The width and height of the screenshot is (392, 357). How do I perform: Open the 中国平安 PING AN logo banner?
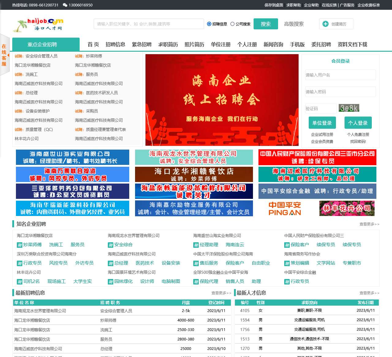285,209
